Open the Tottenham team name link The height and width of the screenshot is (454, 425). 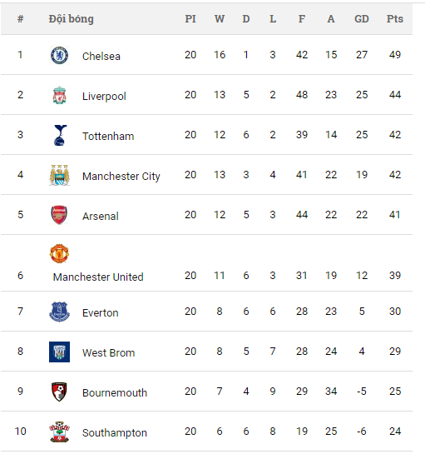108,136
